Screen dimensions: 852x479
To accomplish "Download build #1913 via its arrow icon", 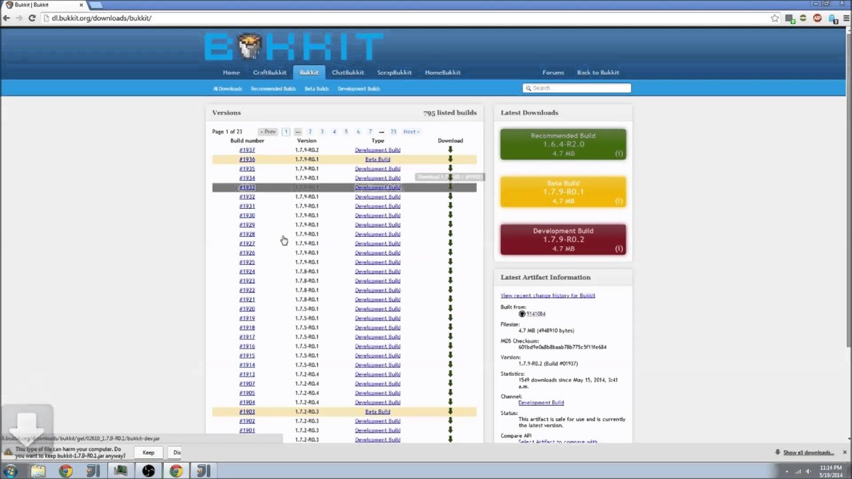I will (450, 374).
